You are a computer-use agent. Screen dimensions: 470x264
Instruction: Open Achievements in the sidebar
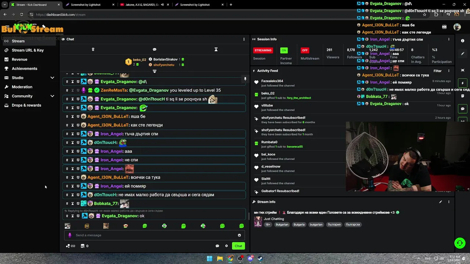(24, 69)
